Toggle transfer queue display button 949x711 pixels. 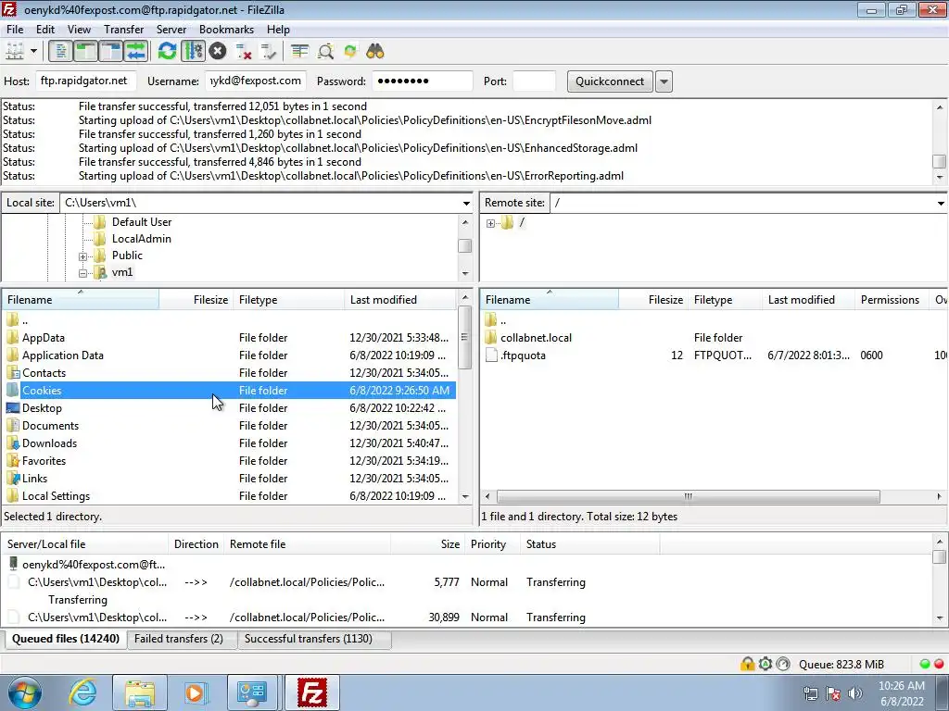(136, 52)
